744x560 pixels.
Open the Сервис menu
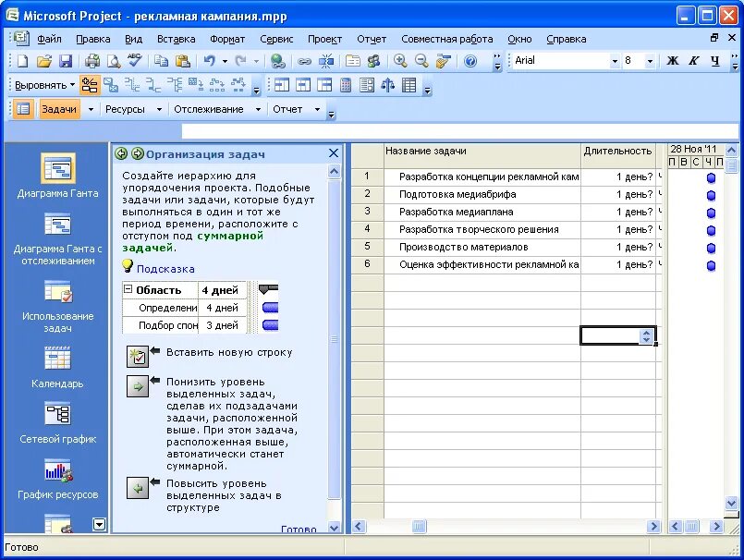pyautogui.click(x=276, y=39)
